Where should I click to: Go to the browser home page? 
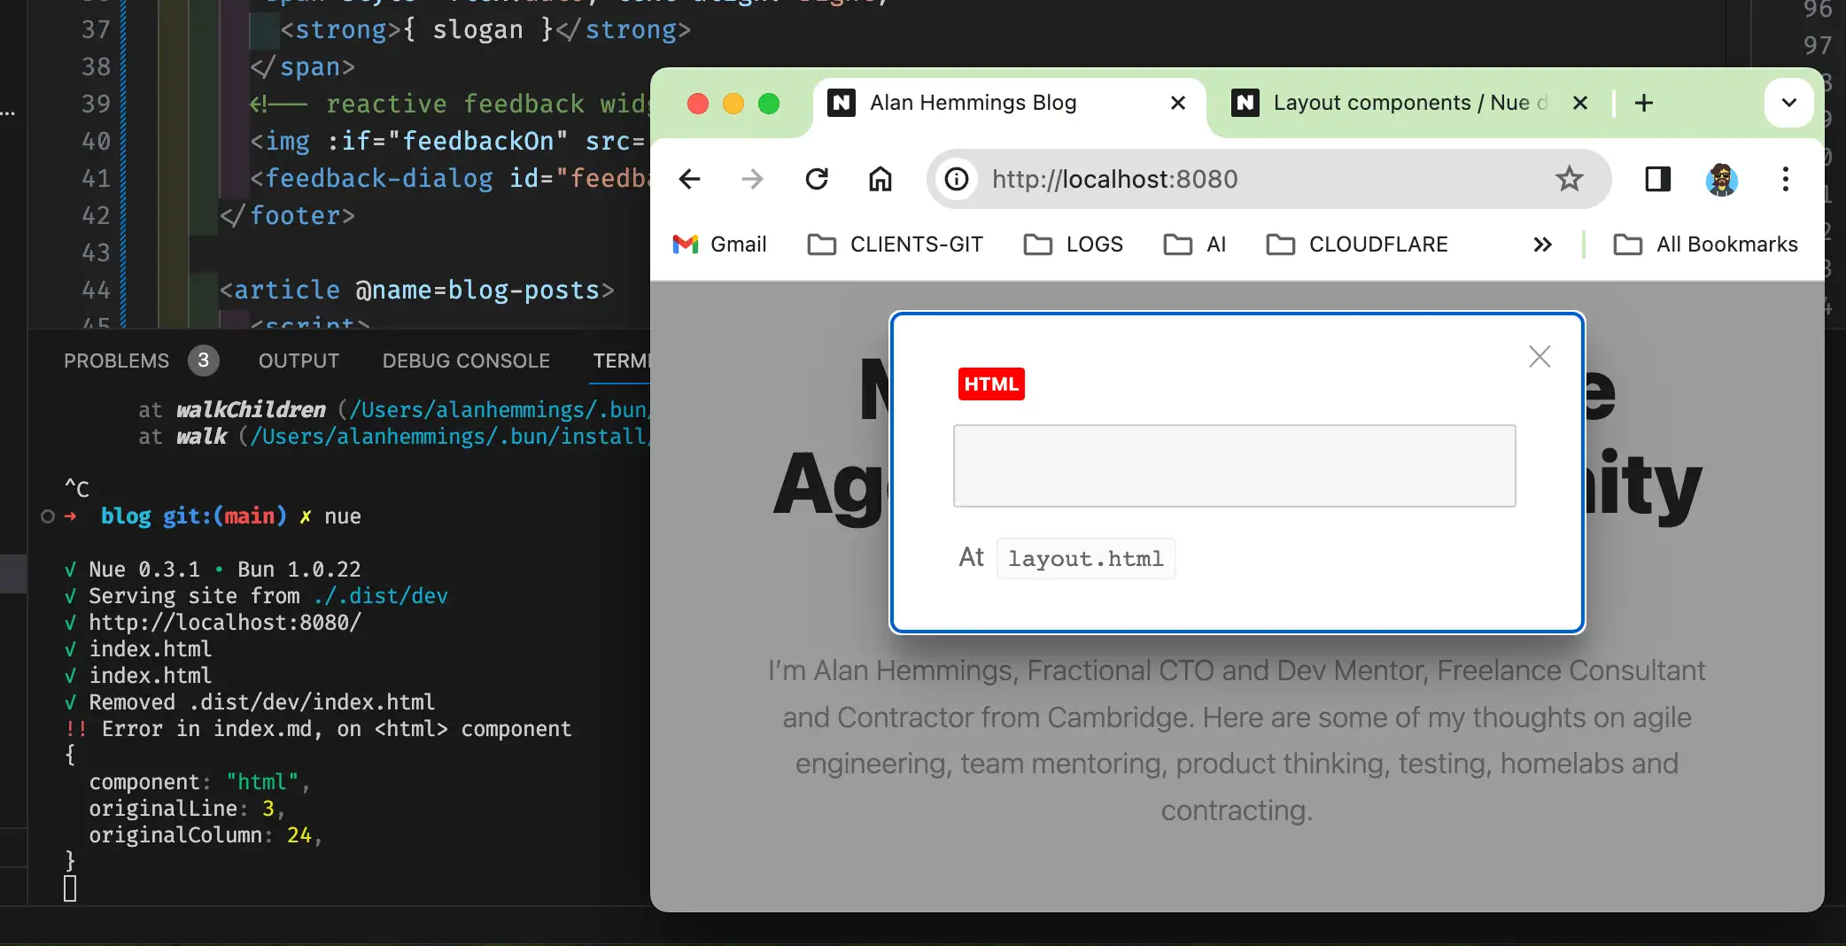pyautogui.click(x=880, y=179)
